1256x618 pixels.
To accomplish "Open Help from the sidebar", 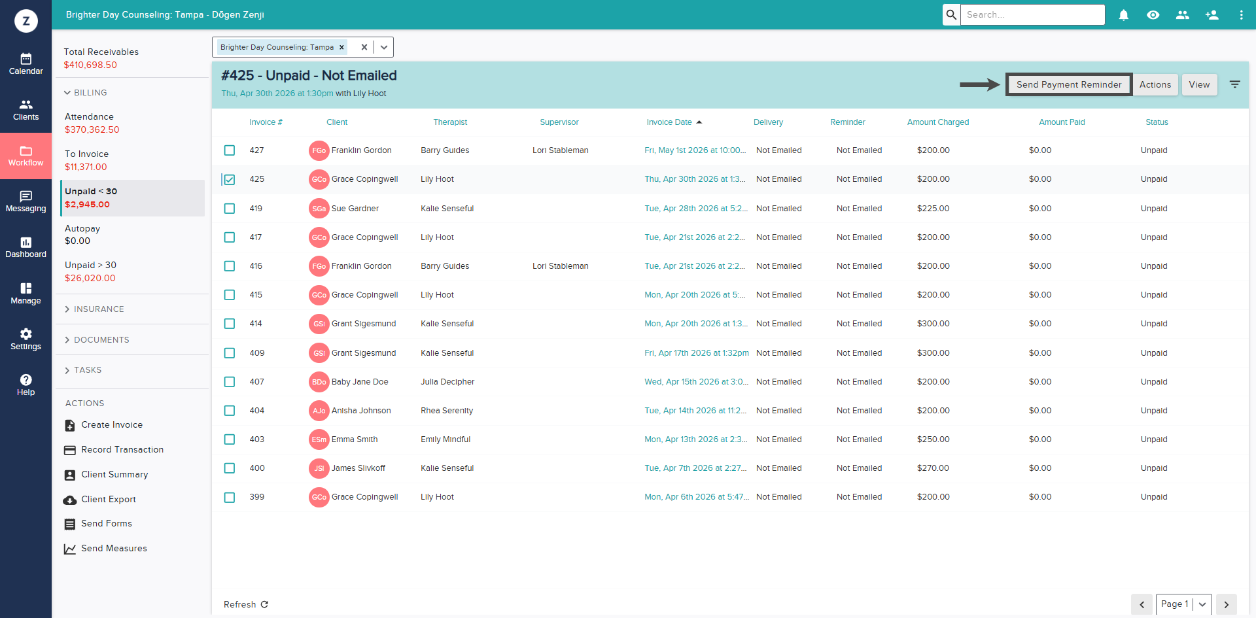I will coord(26,385).
